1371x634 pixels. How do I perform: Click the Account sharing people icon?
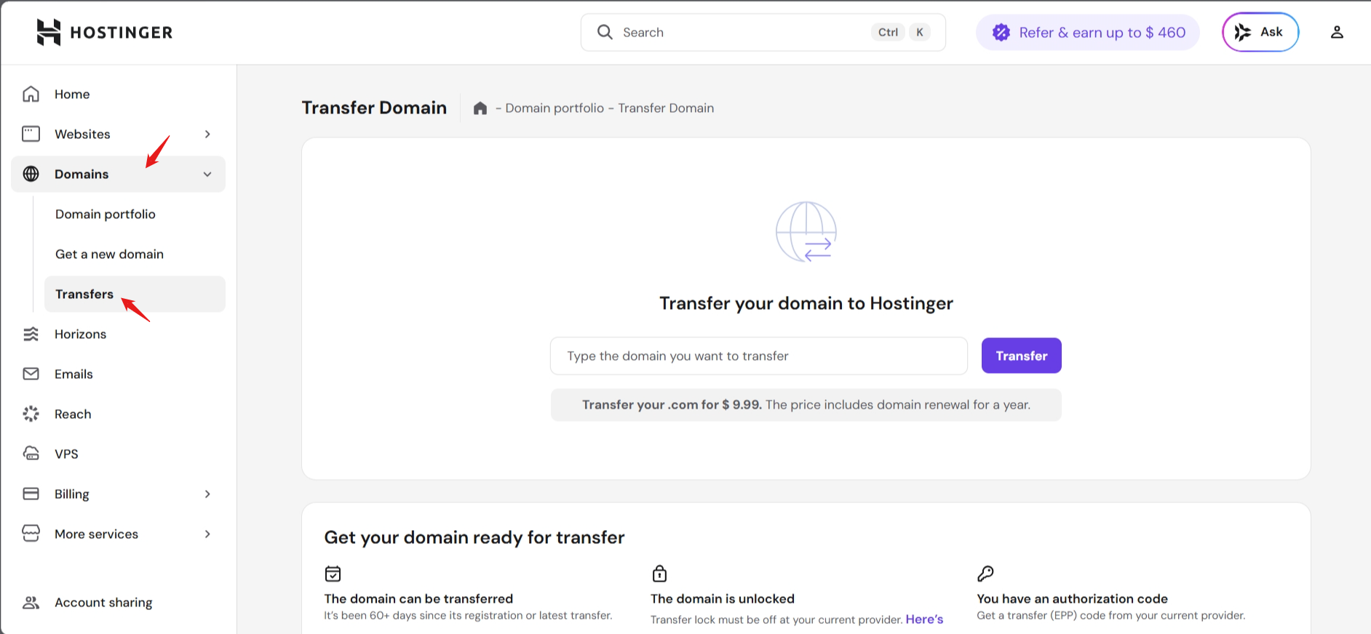pyautogui.click(x=31, y=602)
